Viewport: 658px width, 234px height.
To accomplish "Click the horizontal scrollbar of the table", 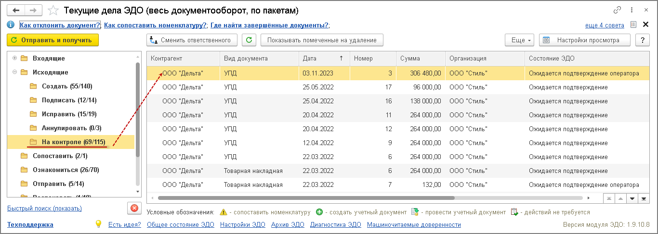I will click(x=306, y=197).
